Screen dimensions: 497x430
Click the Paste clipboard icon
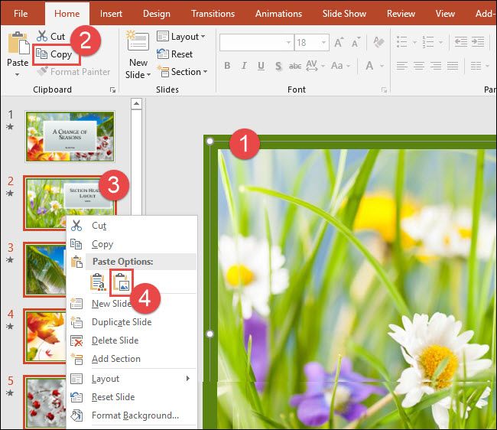point(18,43)
